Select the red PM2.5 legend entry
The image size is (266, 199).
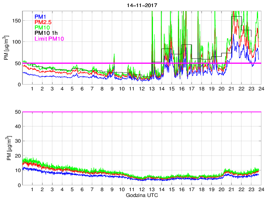44,22
